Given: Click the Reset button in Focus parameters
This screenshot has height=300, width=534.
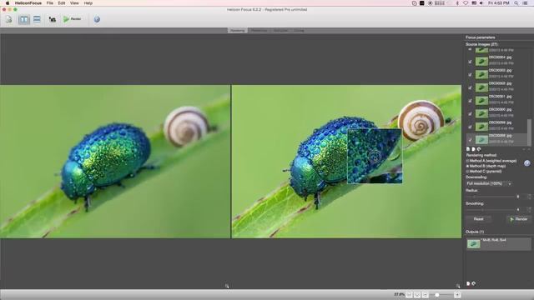Looking at the screenshot, I should (478, 219).
